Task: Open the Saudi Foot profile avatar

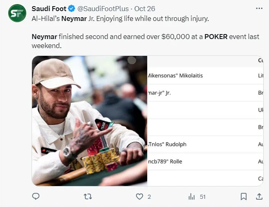Action: [16, 14]
